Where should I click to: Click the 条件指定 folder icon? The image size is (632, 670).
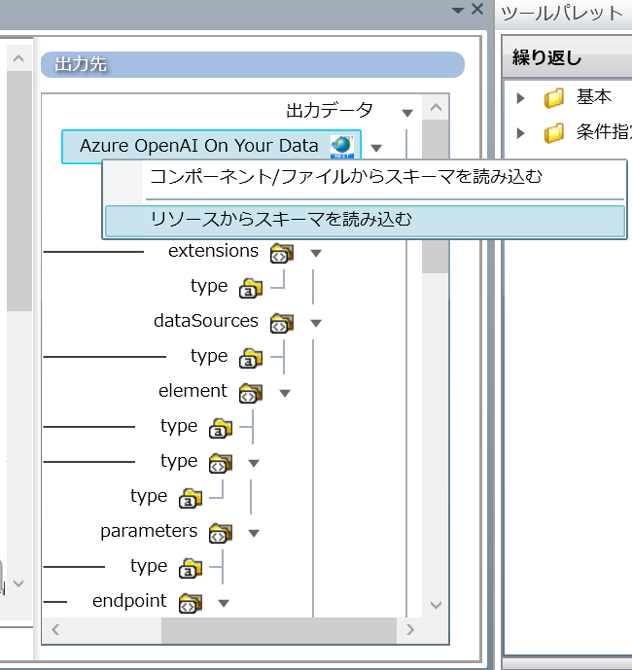554,133
